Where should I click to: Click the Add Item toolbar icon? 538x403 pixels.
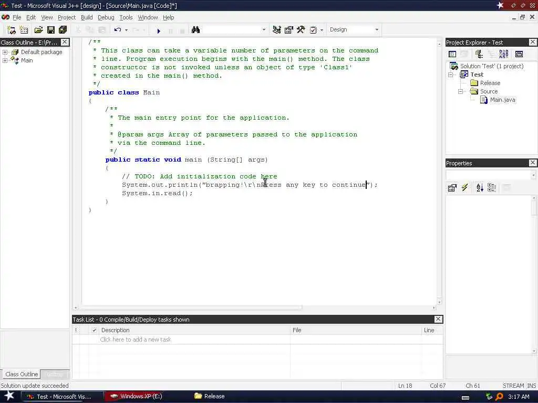point(24,30)
